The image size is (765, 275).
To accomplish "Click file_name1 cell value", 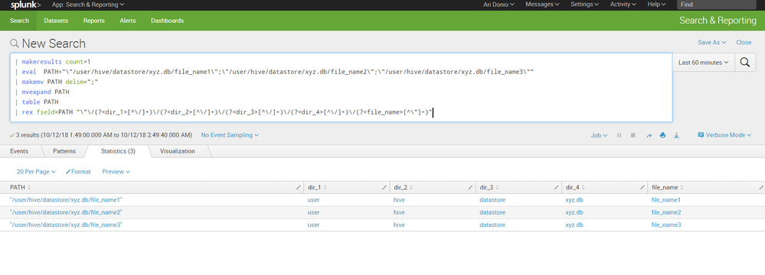I will click(x=666, y=200).
